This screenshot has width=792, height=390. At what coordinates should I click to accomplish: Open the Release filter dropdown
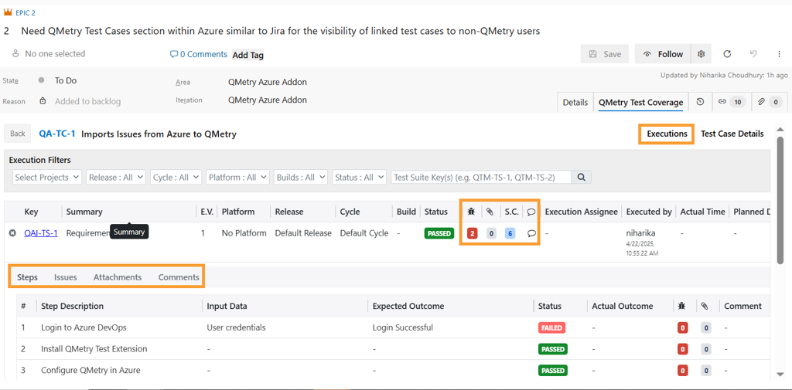pos(116,178)
